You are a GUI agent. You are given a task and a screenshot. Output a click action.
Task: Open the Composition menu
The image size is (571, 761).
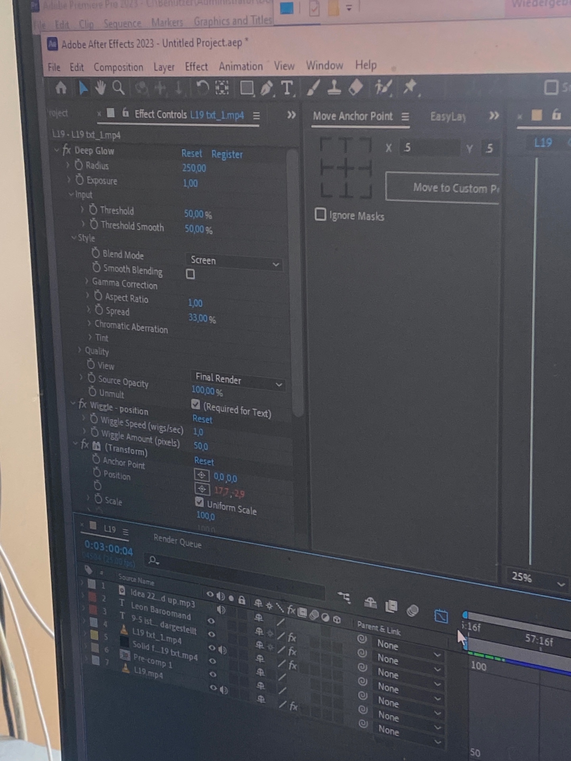pyautogui.click(x=118, y=67)
